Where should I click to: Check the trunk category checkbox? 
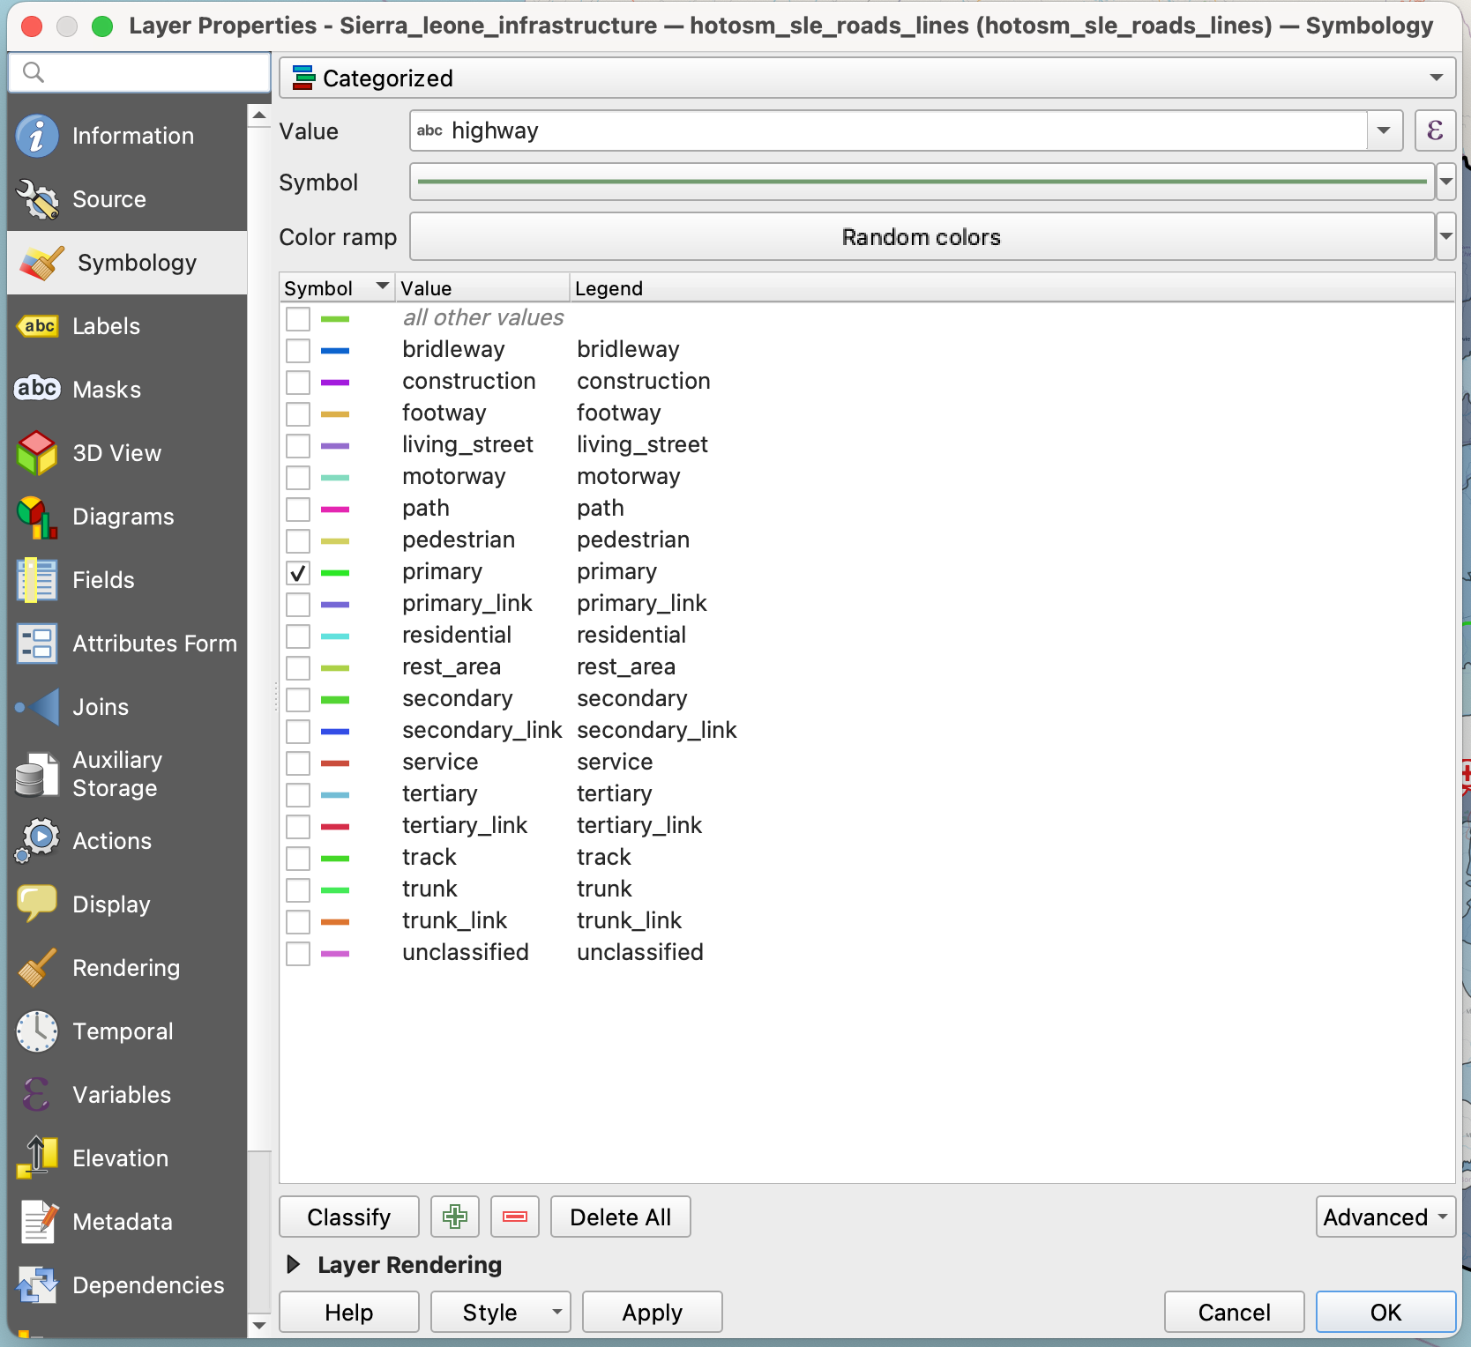(298, 890)
